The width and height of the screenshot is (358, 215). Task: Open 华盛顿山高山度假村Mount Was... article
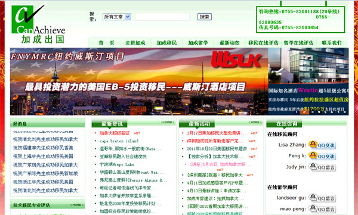(x=131, y=172)
